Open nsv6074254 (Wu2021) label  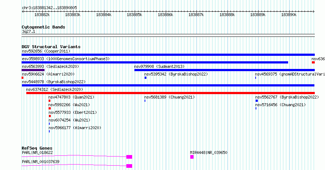69,120
